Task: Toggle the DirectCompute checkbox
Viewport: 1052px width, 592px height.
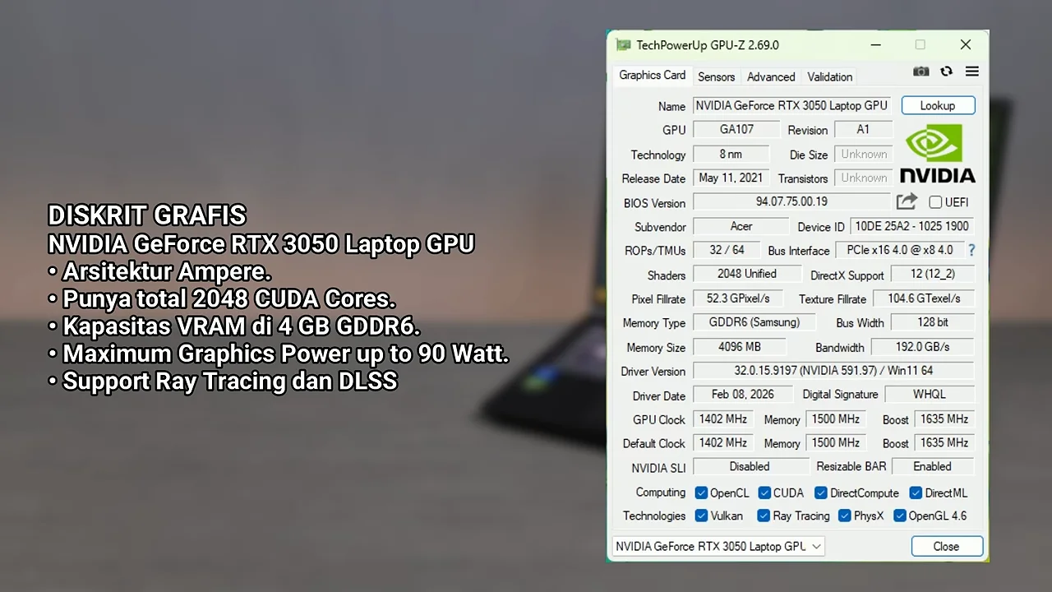Action: [x=820, y=493]
